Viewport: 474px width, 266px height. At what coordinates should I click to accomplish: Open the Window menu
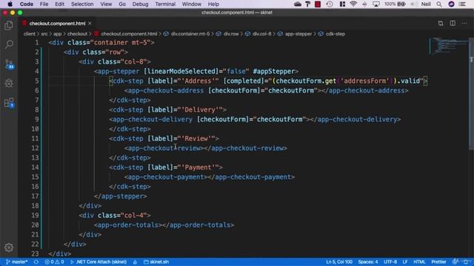pos(191,4)
